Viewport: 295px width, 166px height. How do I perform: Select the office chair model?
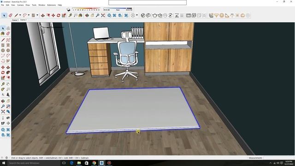tap(127, 57)
